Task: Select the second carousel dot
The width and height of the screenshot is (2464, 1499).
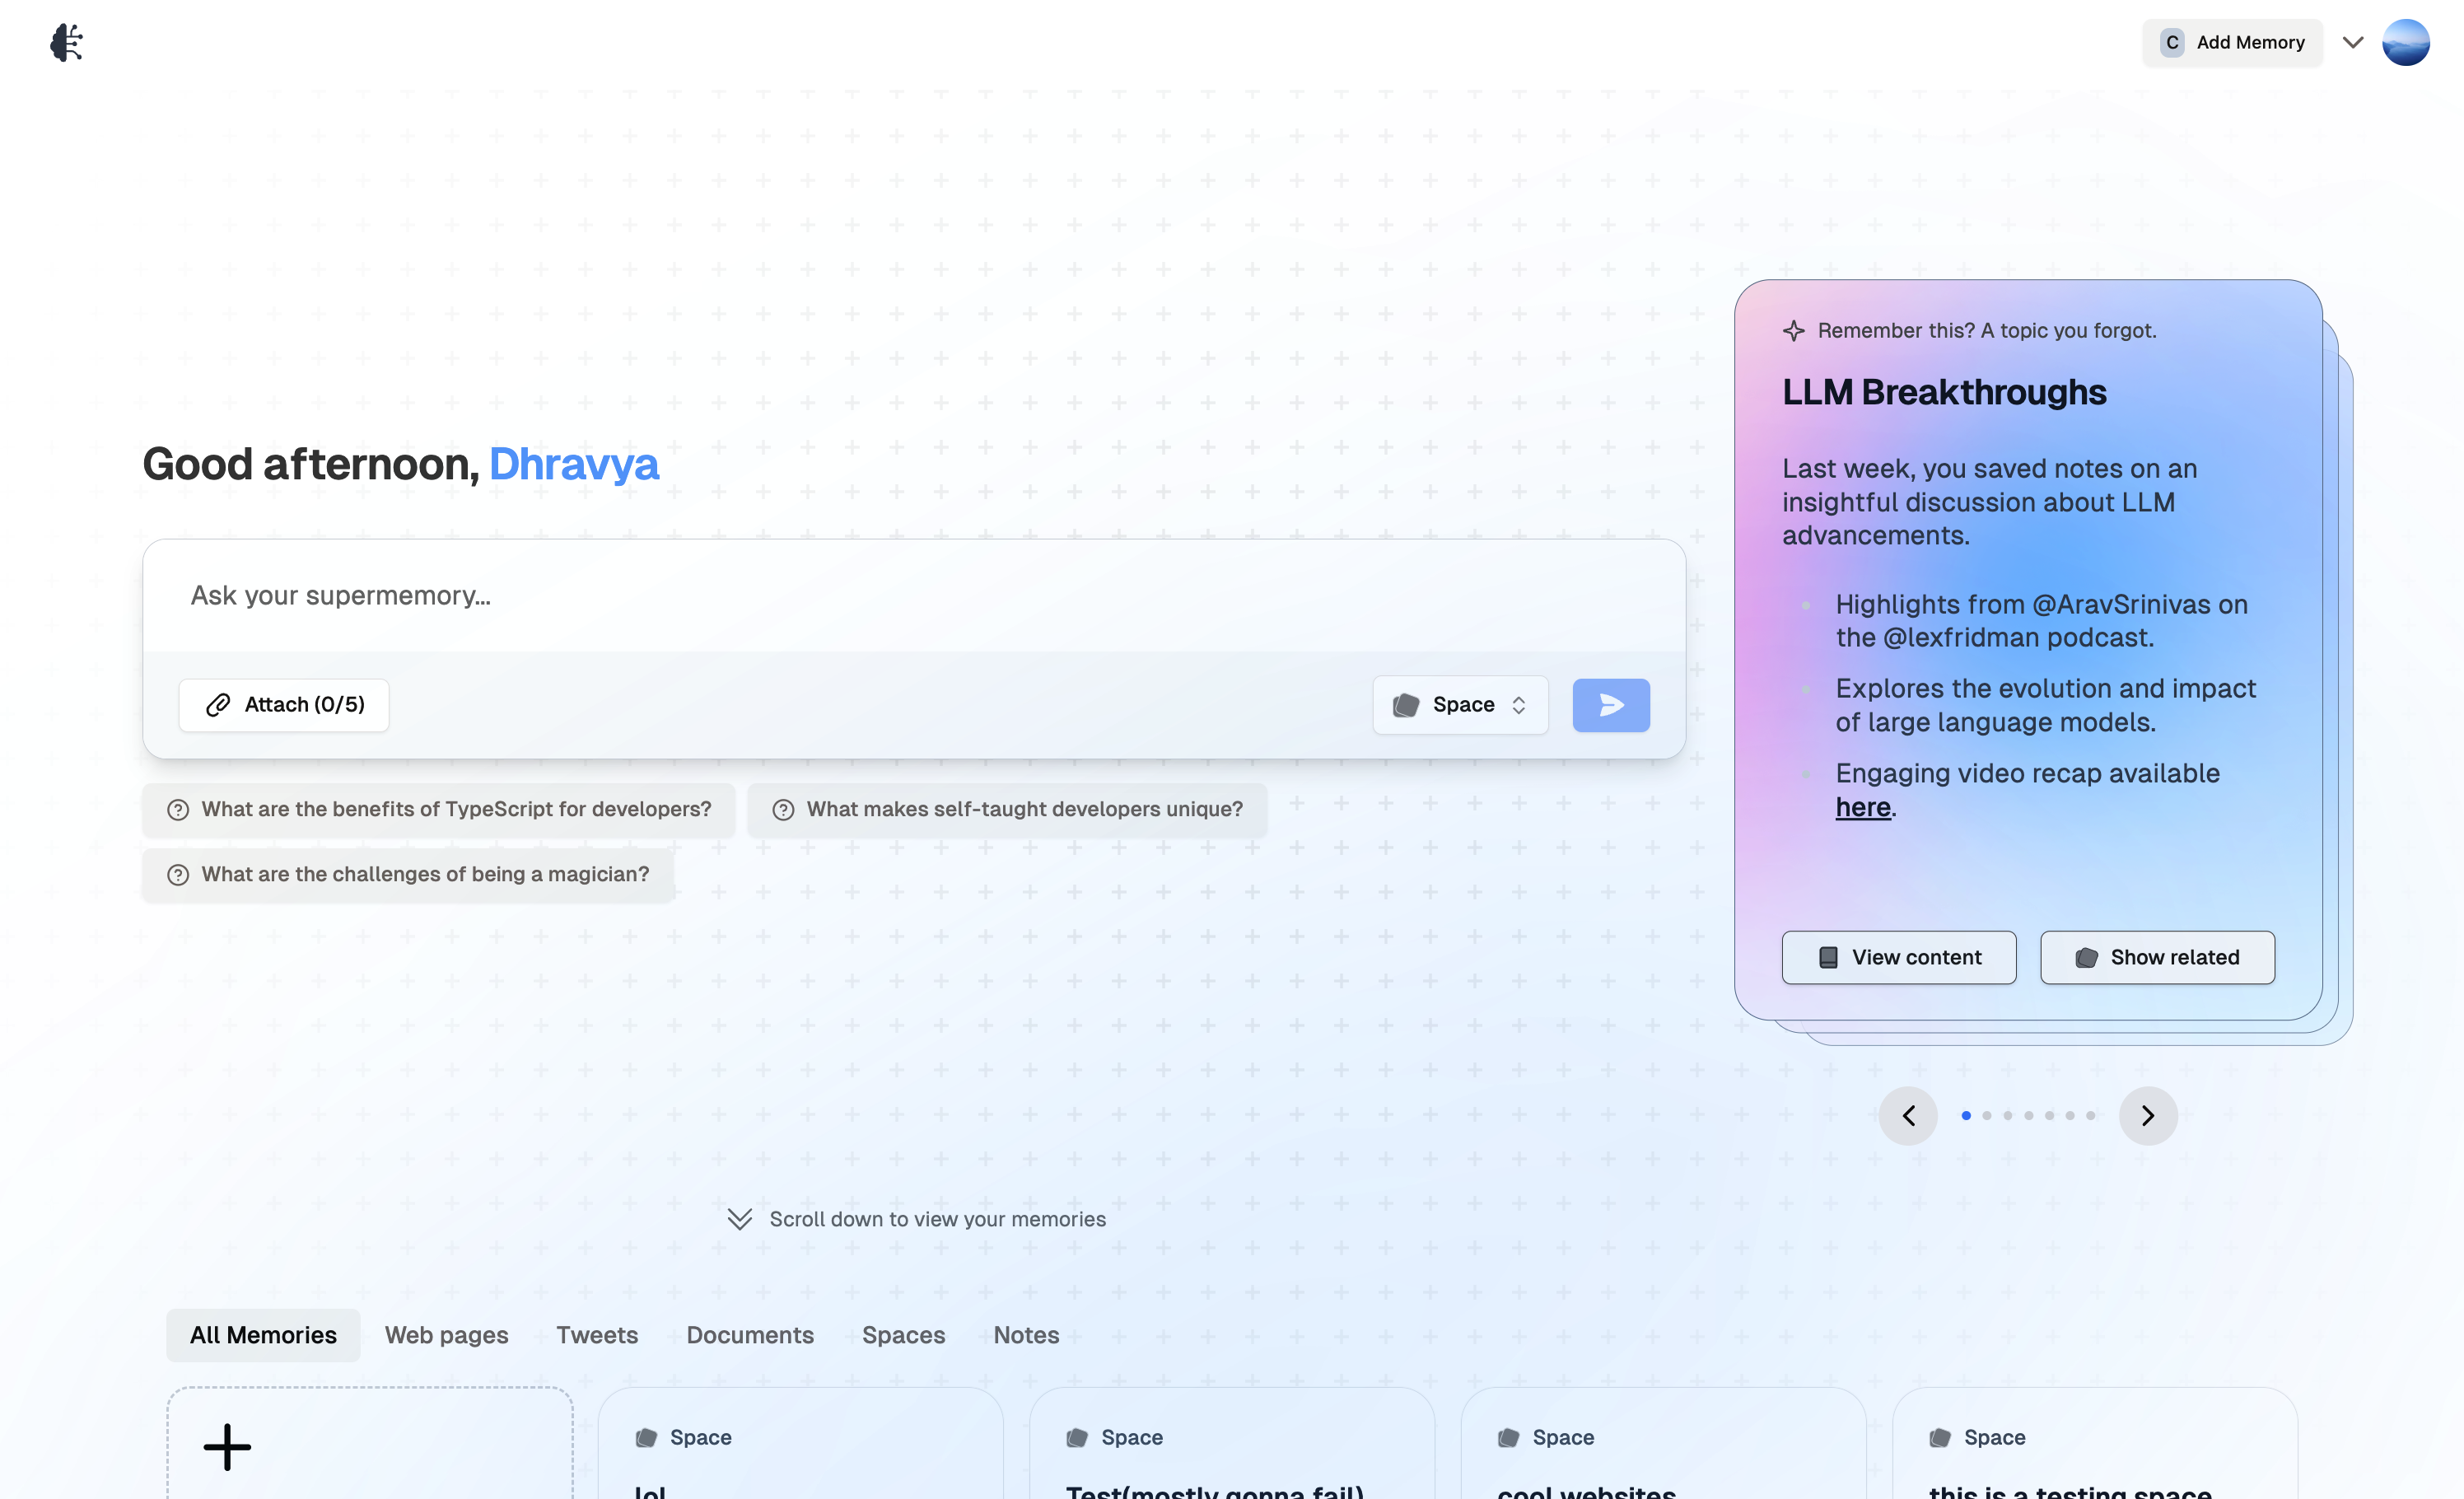Action: (1987, 1116)
